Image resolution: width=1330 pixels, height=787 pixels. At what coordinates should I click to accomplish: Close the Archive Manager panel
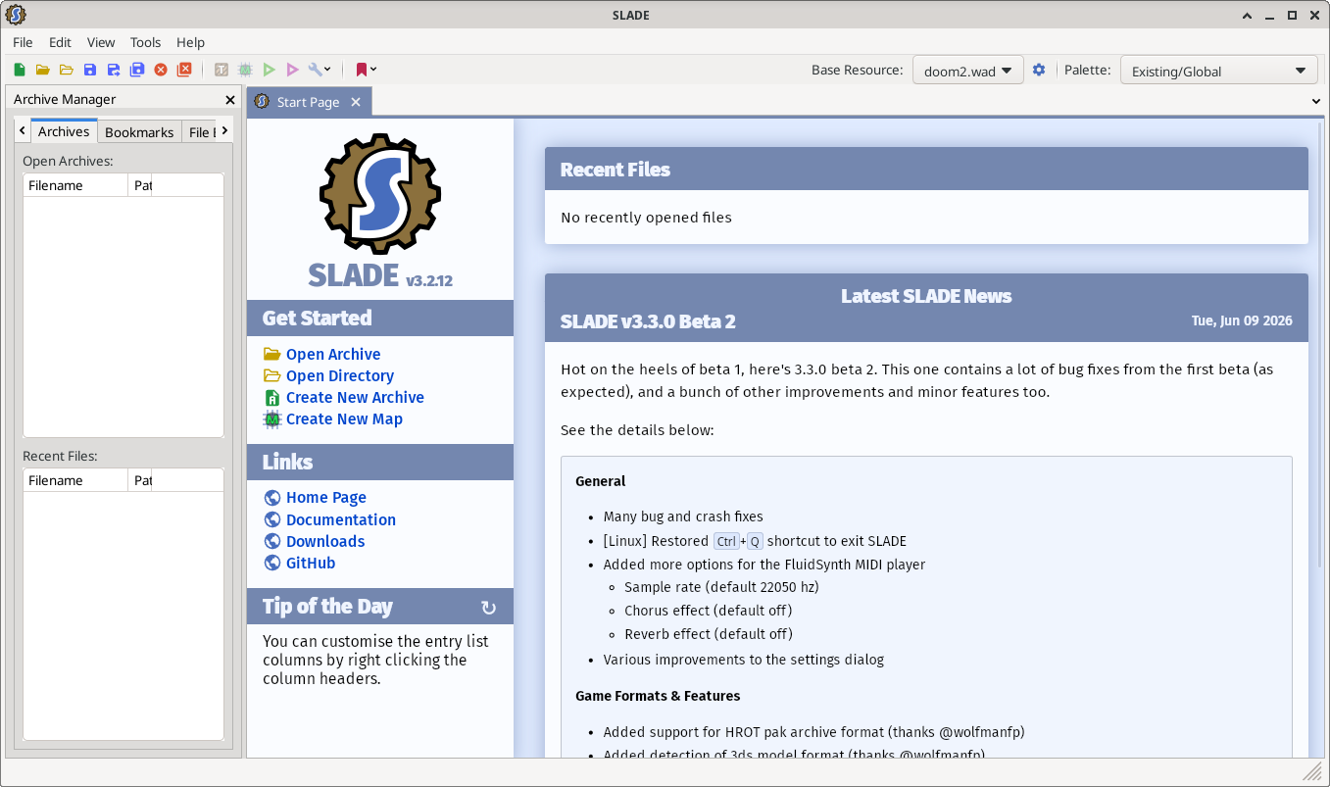(230, 100)
